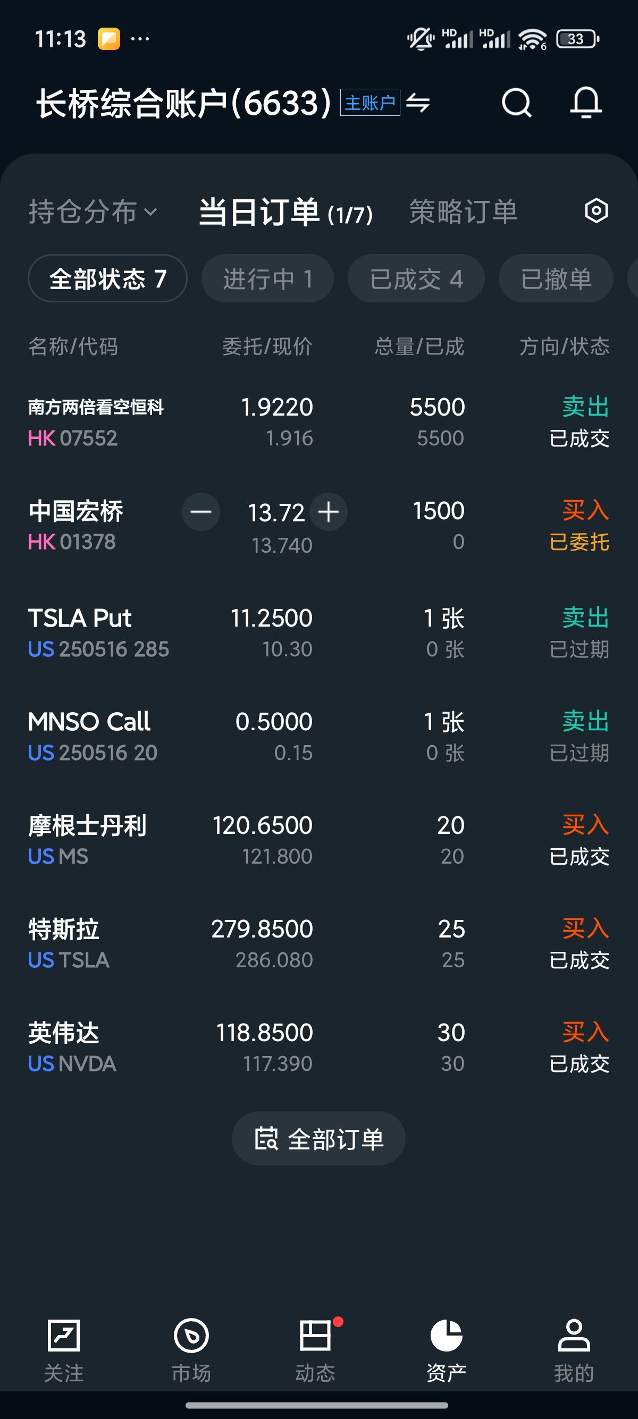Switch to the 策略订单 tab

tap(463, 212)
